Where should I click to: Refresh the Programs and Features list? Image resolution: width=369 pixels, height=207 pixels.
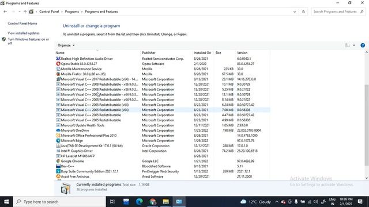pyautogui.click(x=303, y=11)
